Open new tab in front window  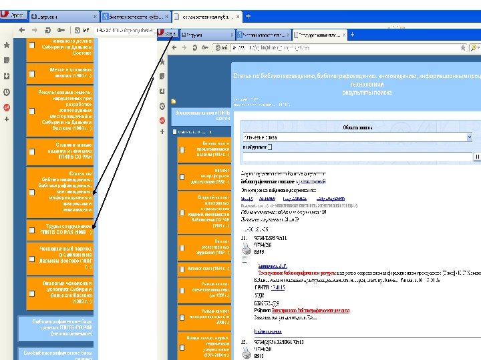352,35
